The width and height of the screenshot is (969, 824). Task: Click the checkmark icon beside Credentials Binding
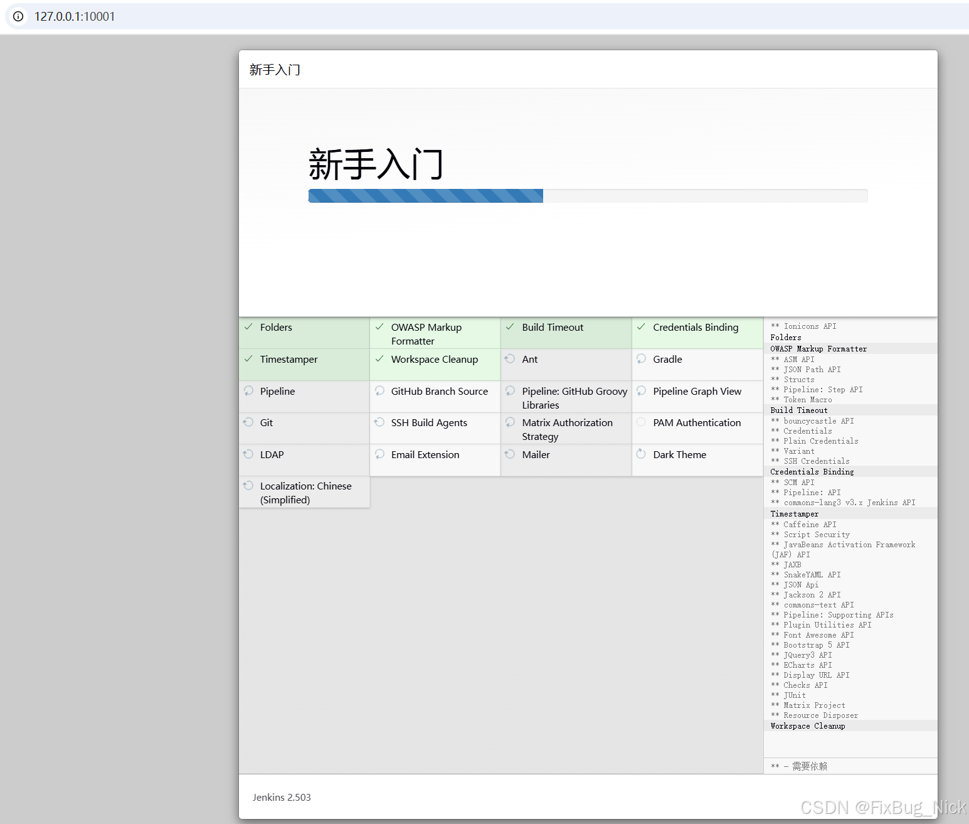(x=641, y=327)
